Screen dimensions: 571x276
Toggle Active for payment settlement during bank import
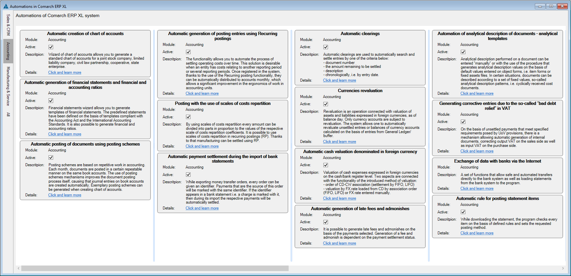188,175
